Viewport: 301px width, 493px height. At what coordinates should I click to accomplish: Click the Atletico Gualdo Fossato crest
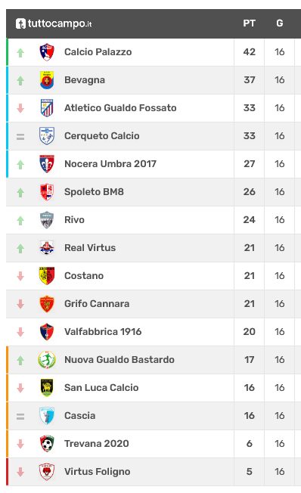pyautogui.click(x=47, y=108)
